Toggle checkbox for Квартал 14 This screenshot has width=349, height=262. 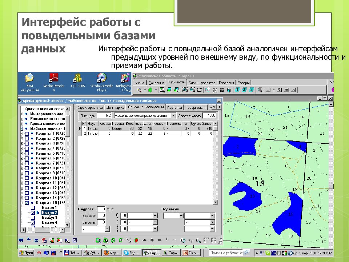pos(27,198)
